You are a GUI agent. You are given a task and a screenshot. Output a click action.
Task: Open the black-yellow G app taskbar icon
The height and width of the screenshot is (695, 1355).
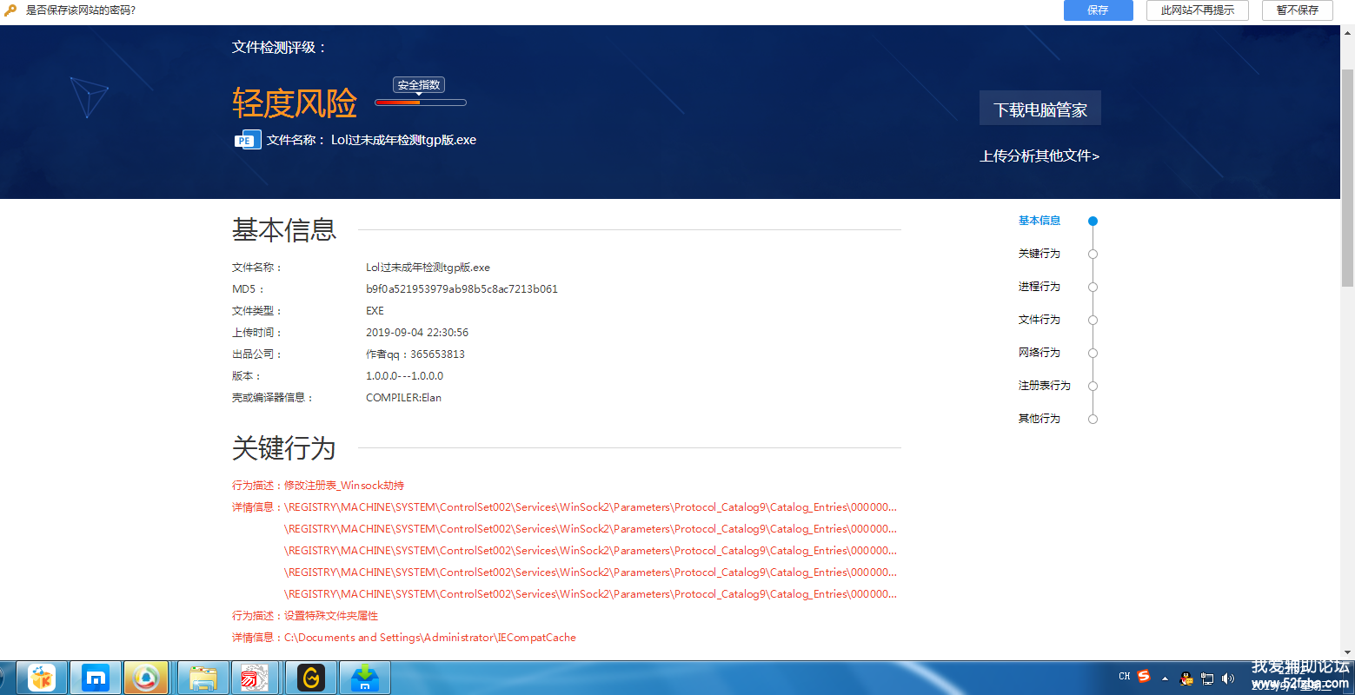coord(310,678)
